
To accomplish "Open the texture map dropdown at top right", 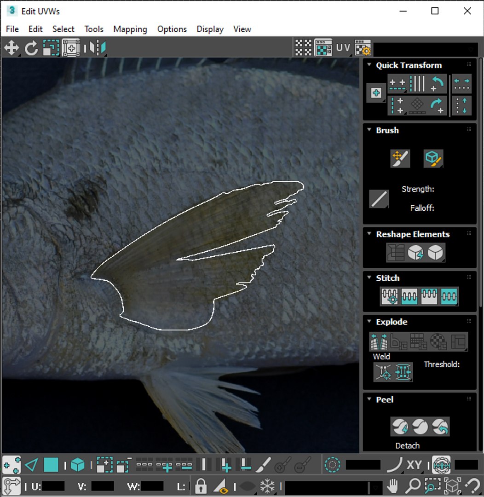I will 426,49.
